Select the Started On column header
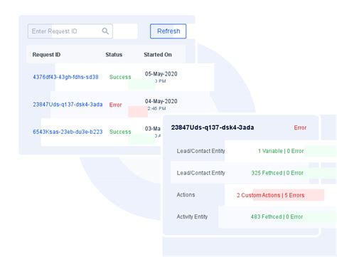This screenshot has height=257, width=337. pyautogui.click(x=158, y=55)
